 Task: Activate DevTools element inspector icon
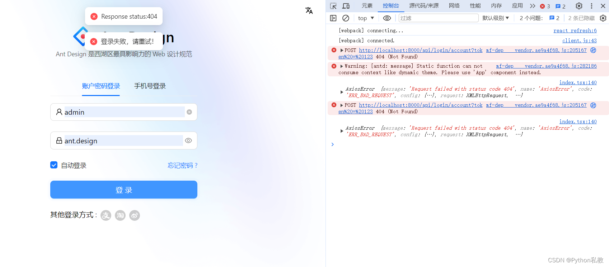coord(333,6)
